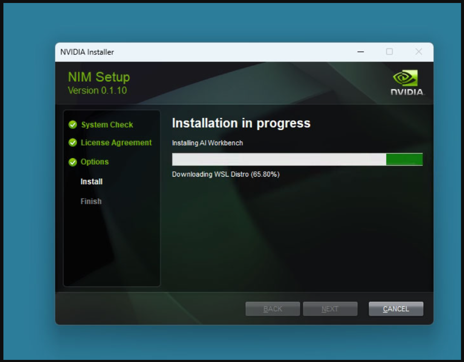
Task: Click the disabled maximize button in title bar
Action: [389, 52]
